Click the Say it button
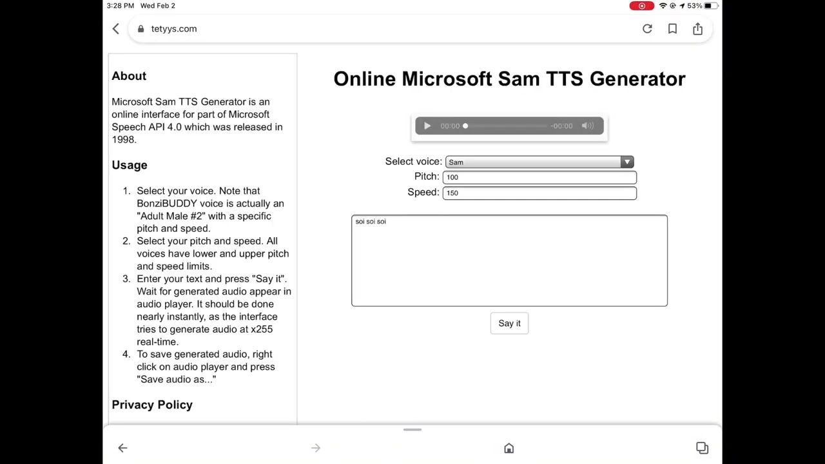Viewport: 825px width, 464px height. (x=509, y=324)
